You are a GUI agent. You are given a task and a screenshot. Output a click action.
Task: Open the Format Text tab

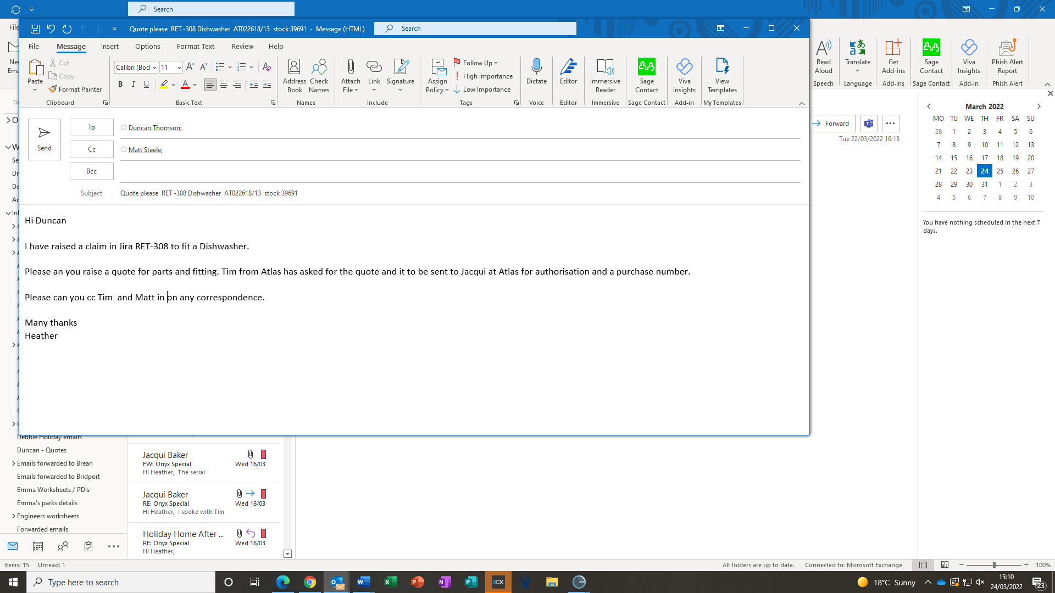tap(195, 47)
